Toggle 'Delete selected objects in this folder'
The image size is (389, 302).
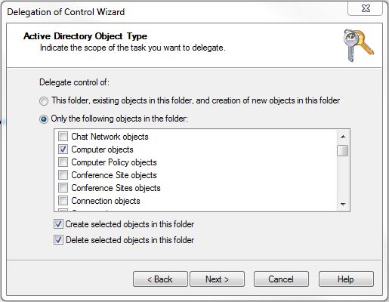point(58,240)
